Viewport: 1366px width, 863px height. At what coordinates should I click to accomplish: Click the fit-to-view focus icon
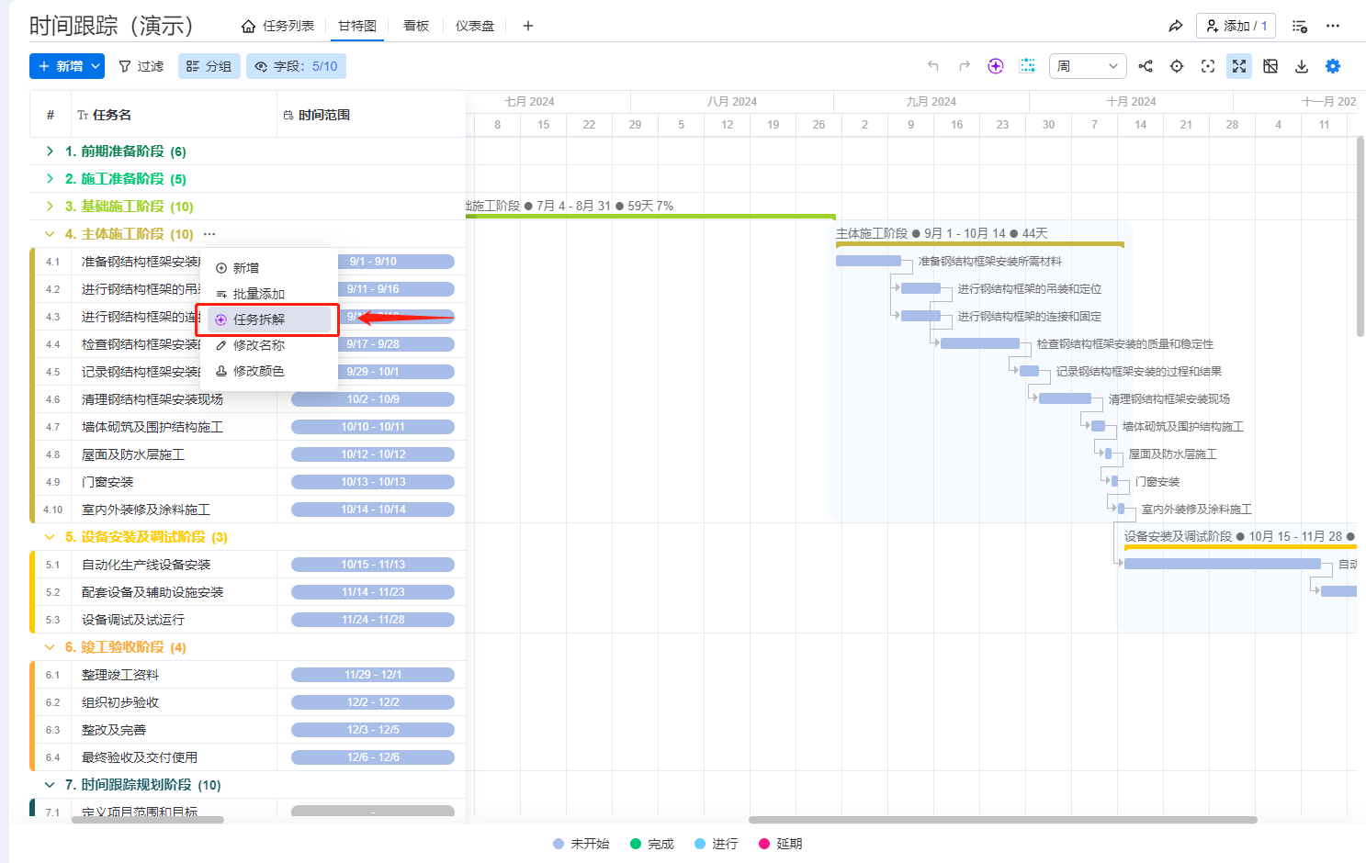(1208, 66)
